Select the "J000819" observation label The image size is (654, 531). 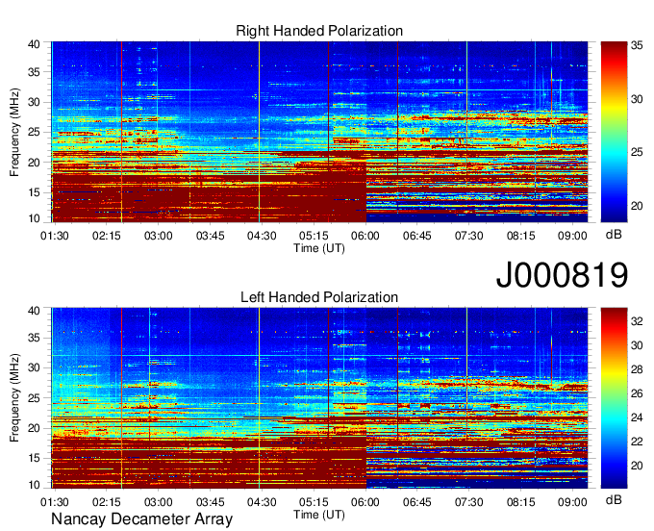562,274
